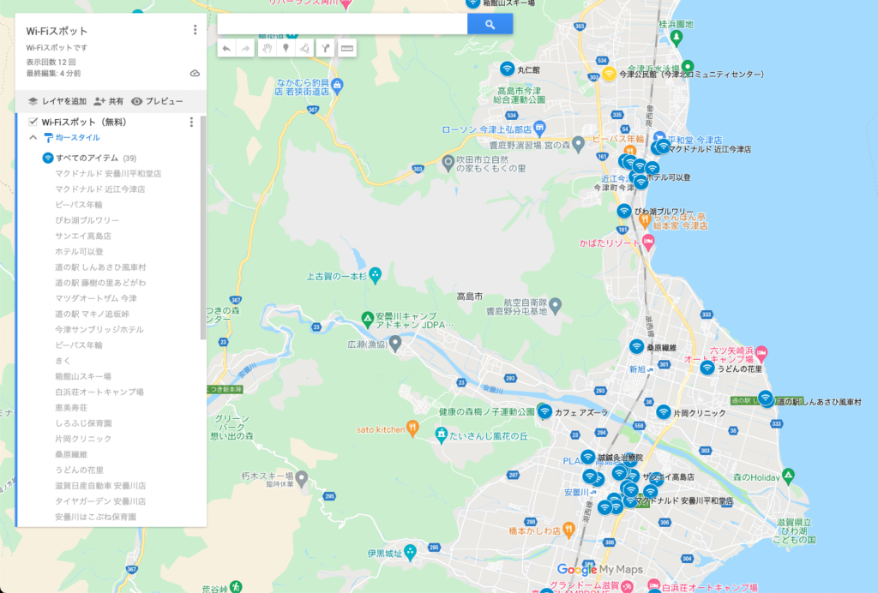Click the cloud save status icon
This screenshot has width=878, height=593.
click(x=195, y=74)
